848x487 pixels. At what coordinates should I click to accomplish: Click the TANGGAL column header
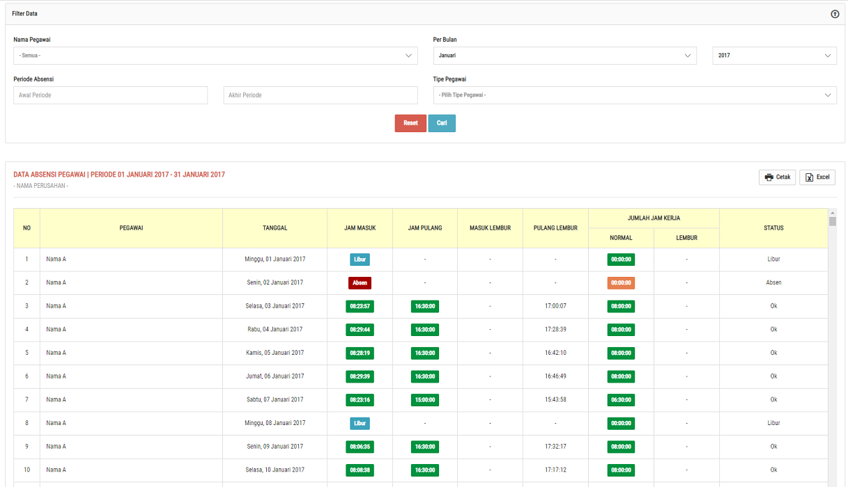pyautogui.click(x=275, y=228)
